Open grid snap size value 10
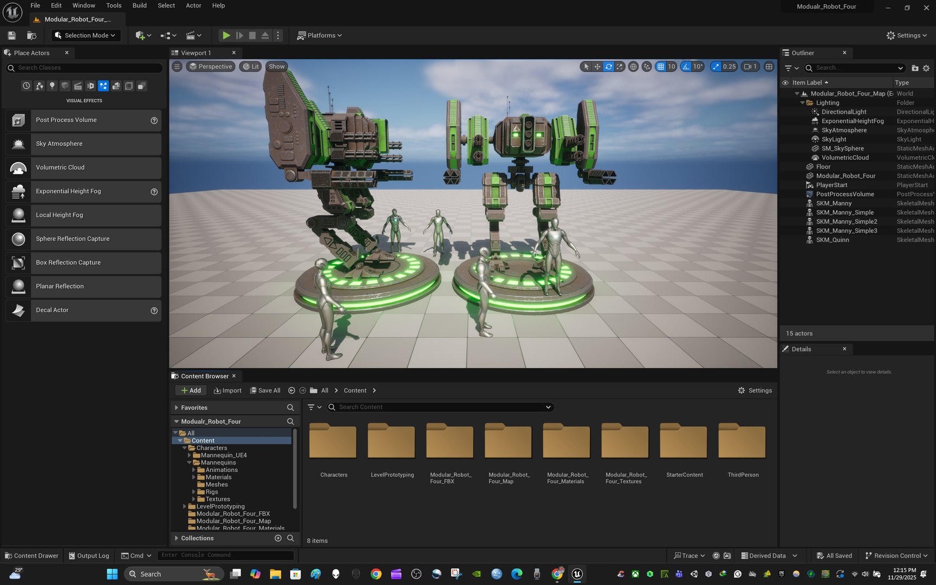 click(x=672, y=67)
